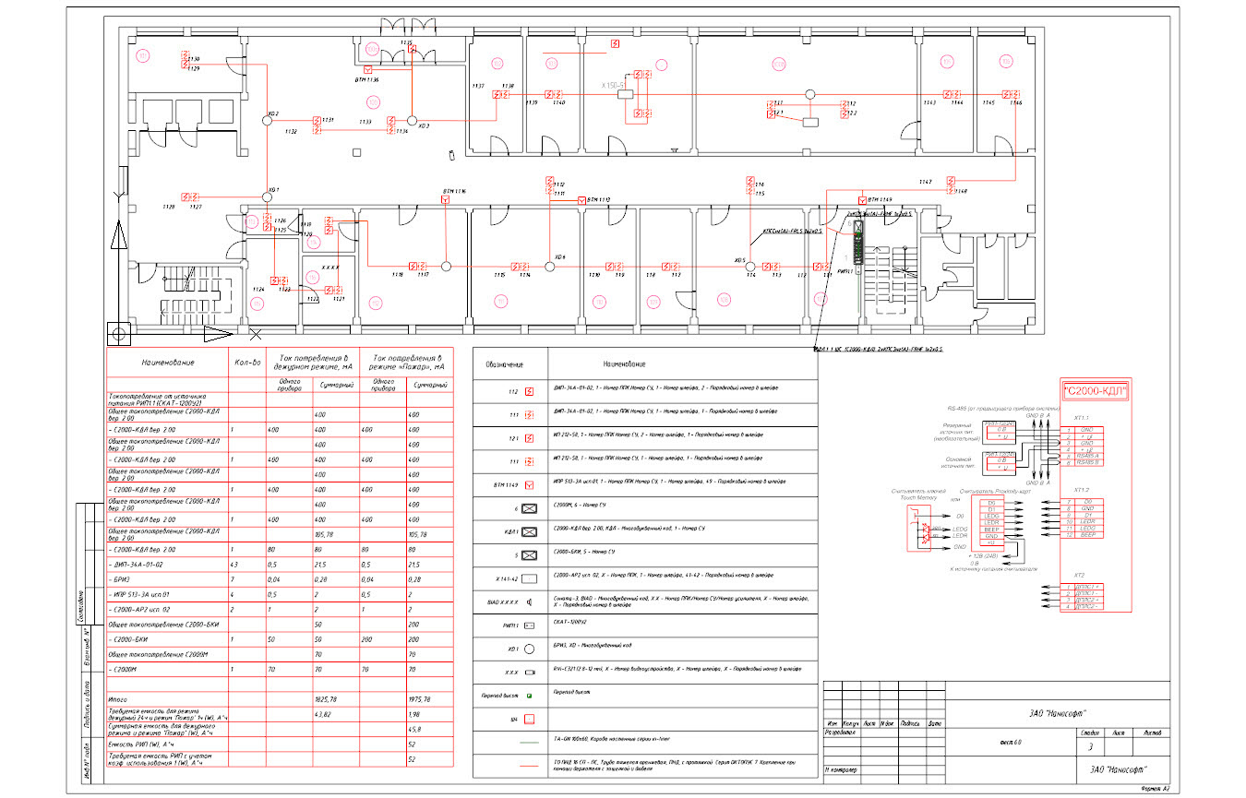Click the X 1.41-42 С2000-АР2 symbol in legend

coord(529,579)
